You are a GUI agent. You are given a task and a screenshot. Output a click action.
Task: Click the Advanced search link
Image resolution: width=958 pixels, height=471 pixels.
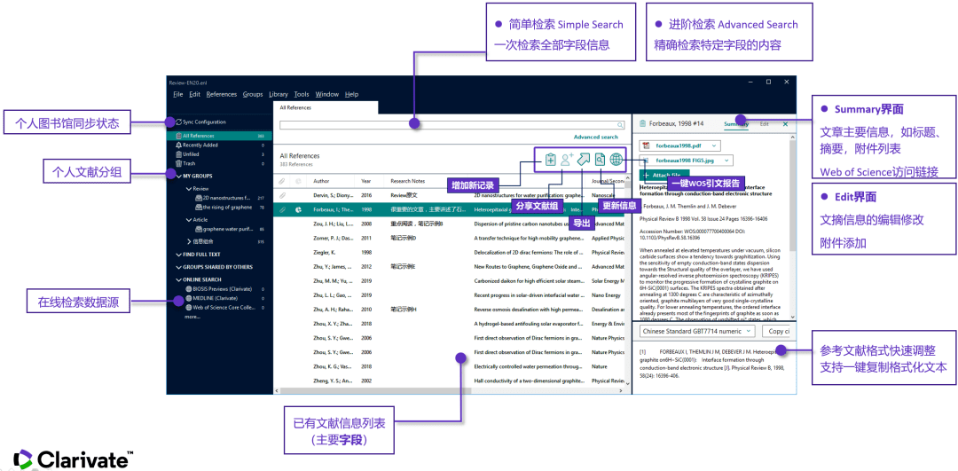coord(596,137)
